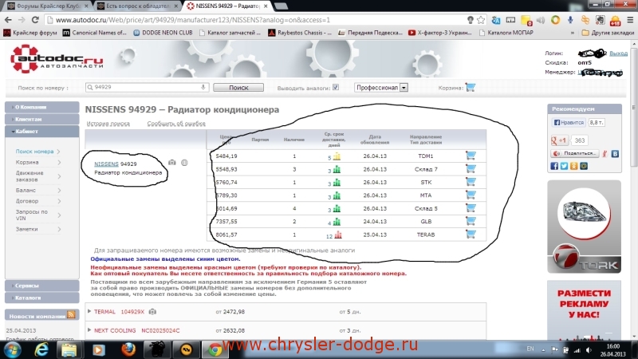The image size is (638, 359).
Task: Open the История поиска link
Action: pos(108,124)
